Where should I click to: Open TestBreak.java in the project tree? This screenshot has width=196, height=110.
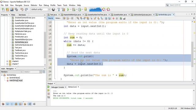click(20, 50)
